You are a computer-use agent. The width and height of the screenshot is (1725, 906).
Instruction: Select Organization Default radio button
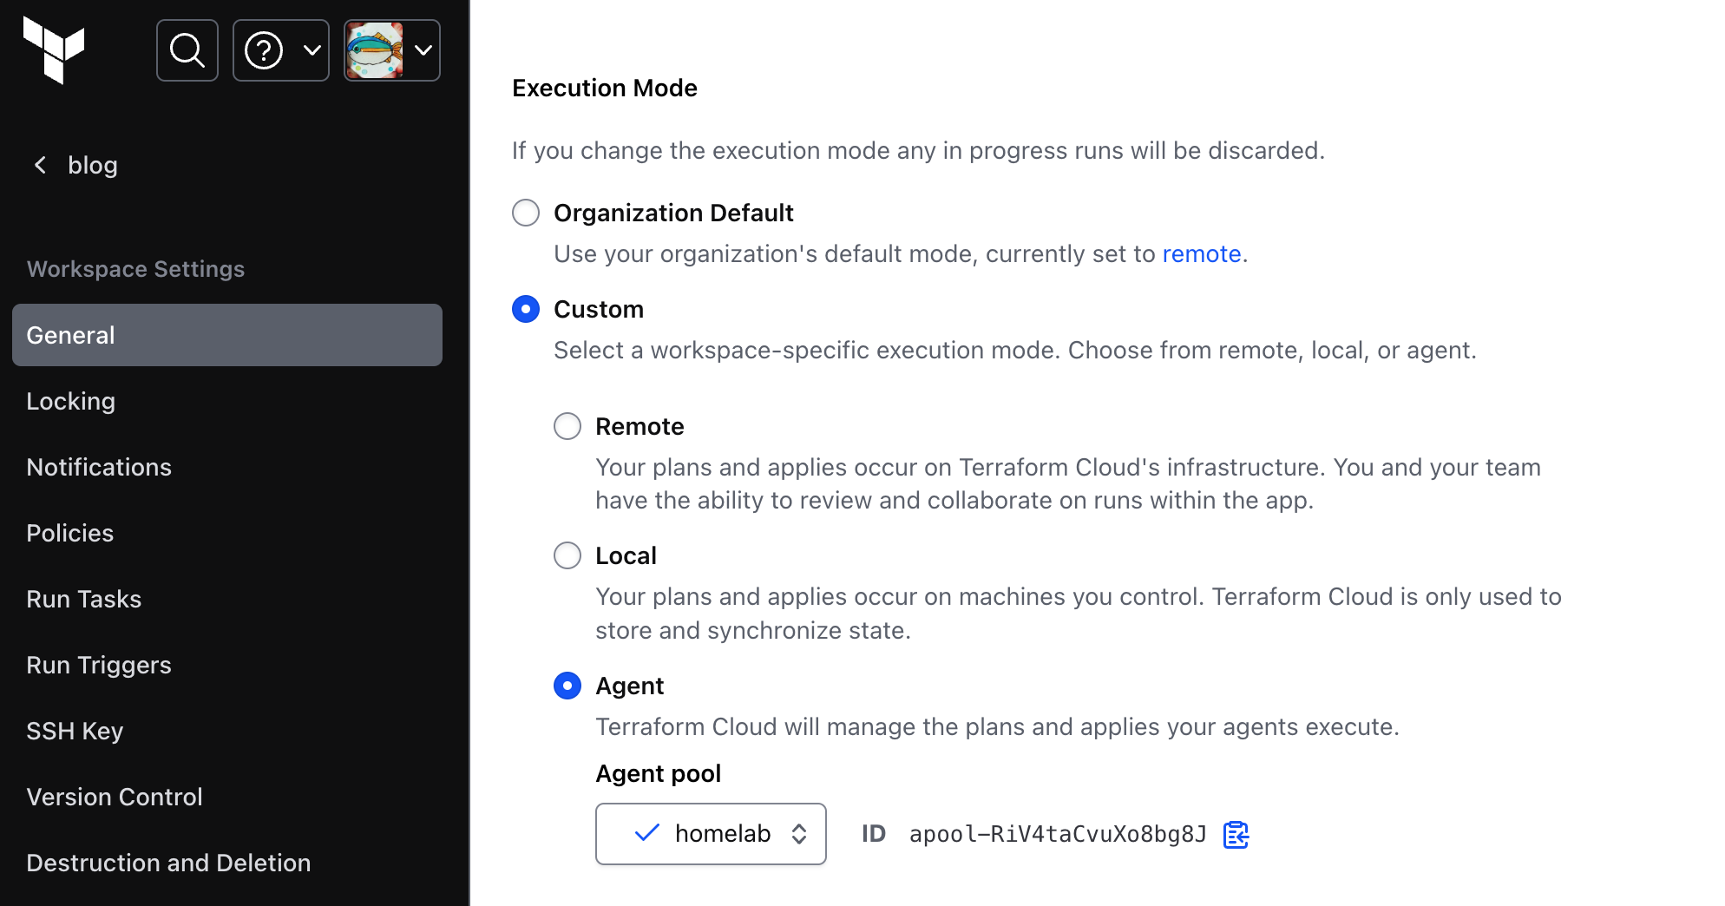coord(526,213)
